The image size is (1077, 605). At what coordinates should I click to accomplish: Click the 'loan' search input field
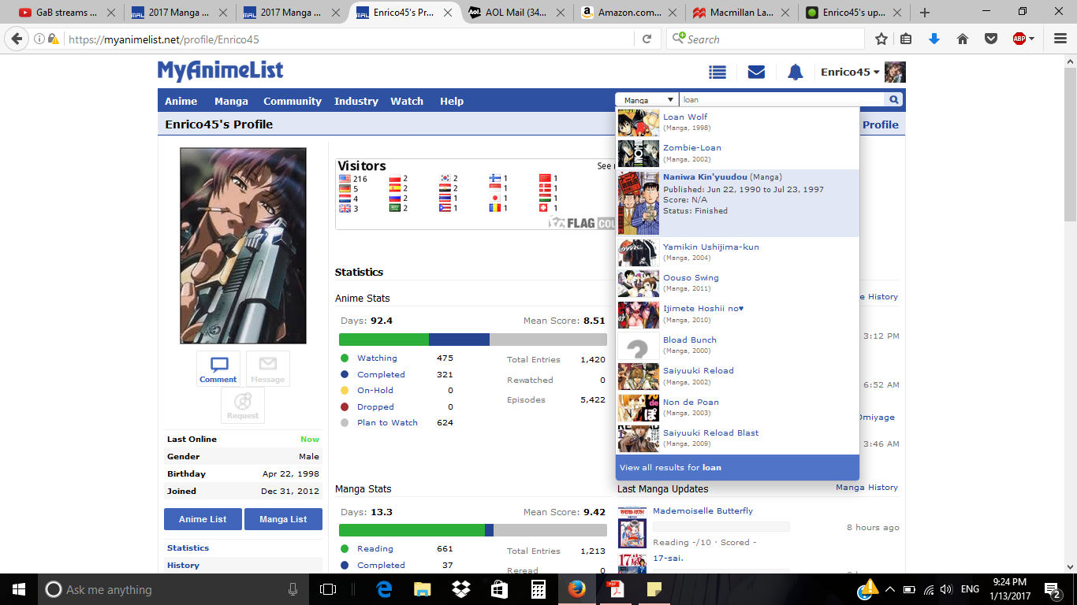pyautogui.click(x=782, y=100)
